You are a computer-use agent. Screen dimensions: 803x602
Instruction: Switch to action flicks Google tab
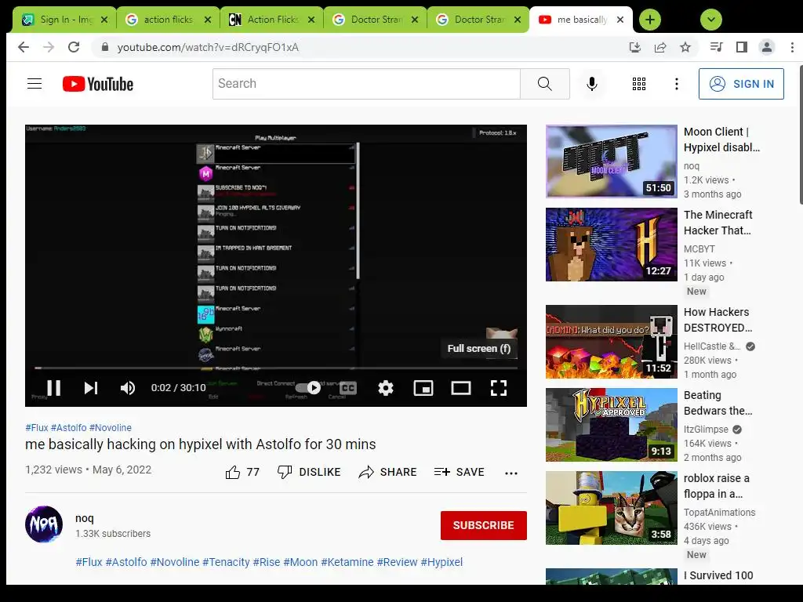click(168, 20)
